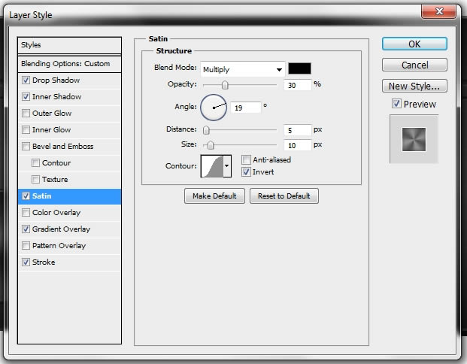Turn off the Preview checkbox
The image size is (467, 364).
click(x=396, y=104)
